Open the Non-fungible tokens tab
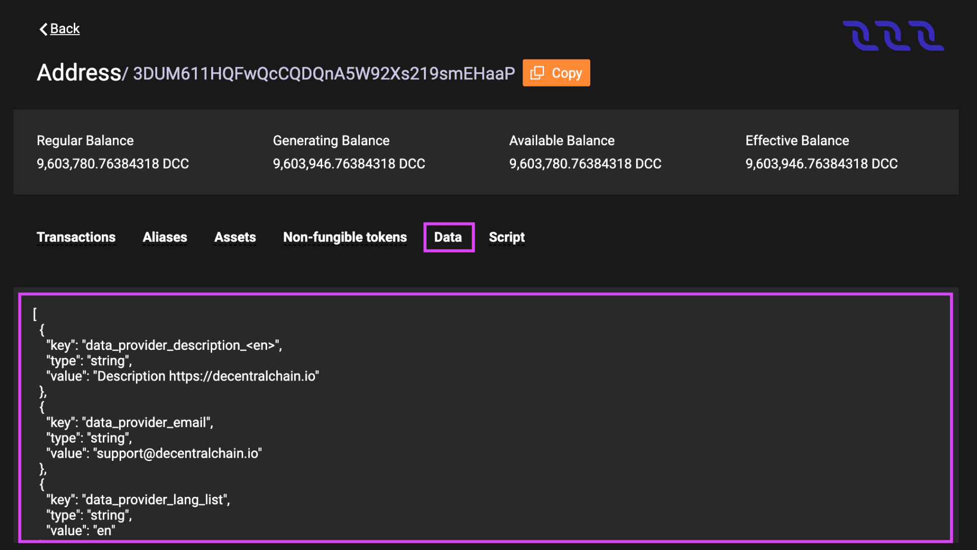This screenshot has width=977, height=550. [x=345, y=237]
